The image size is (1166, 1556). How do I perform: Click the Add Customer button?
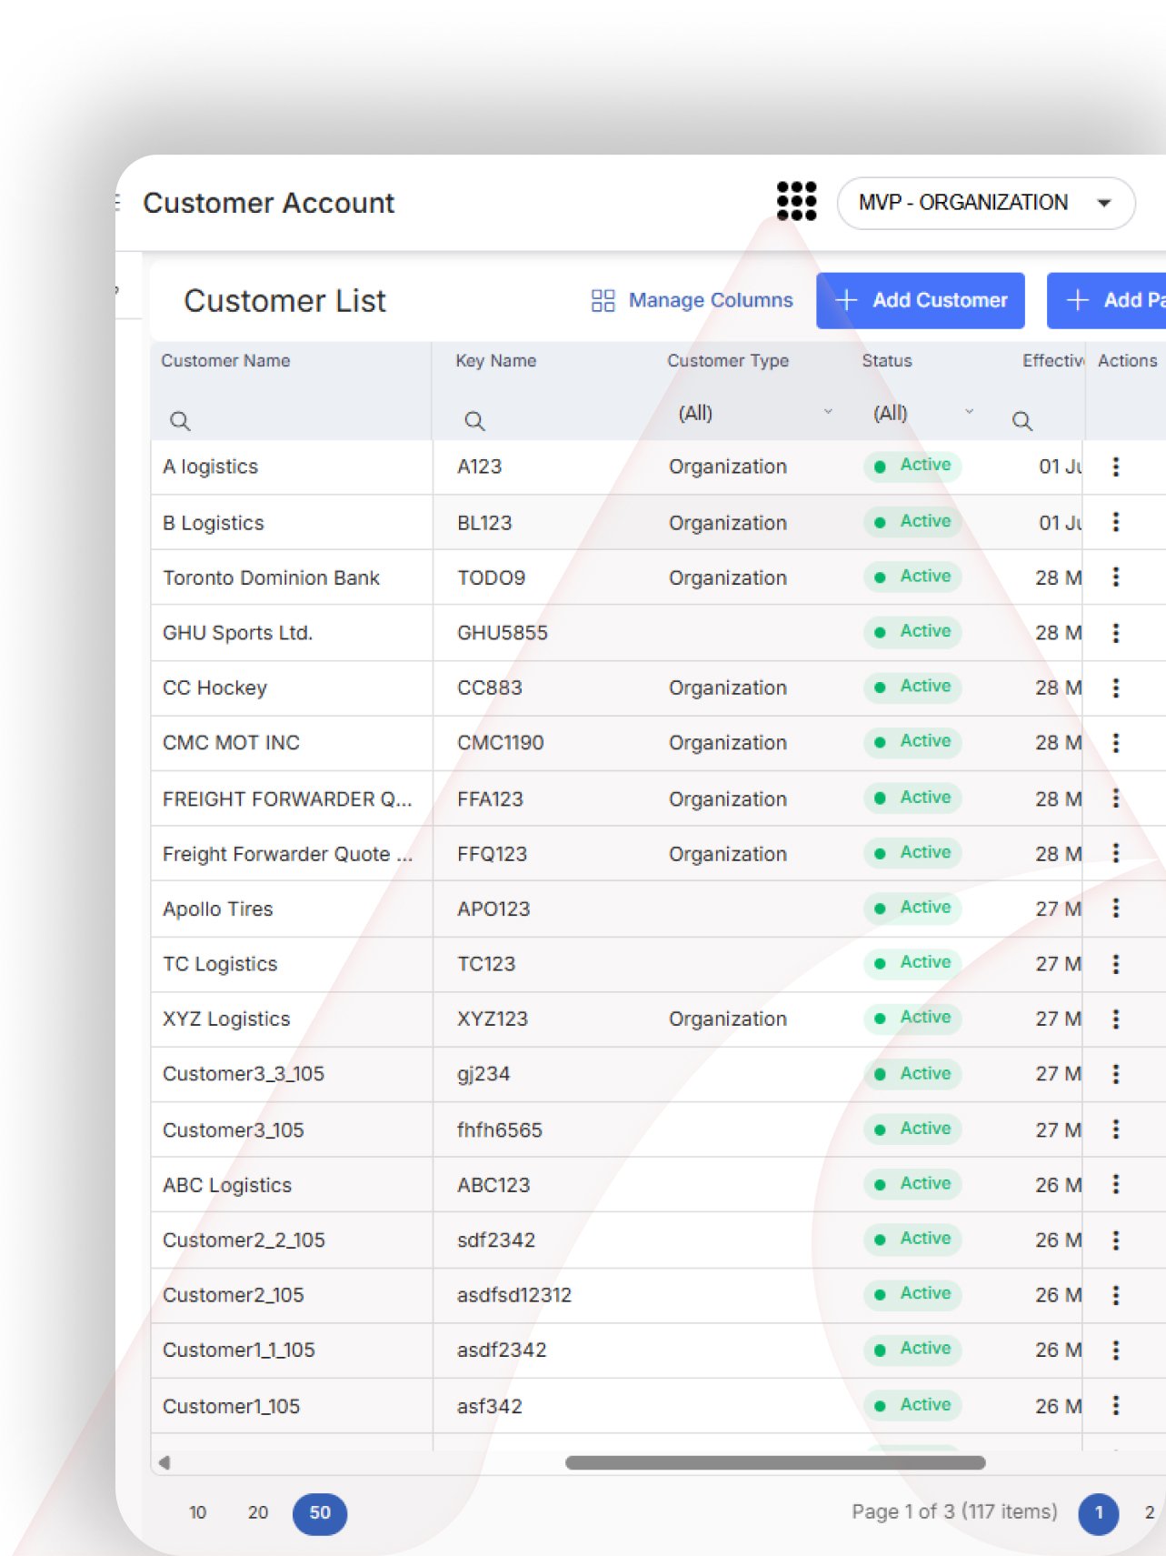(921, 300)
